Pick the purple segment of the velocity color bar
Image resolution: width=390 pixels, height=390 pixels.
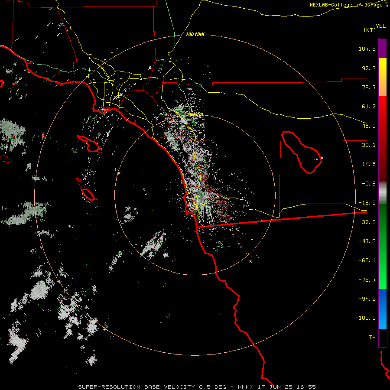(383, 48)
